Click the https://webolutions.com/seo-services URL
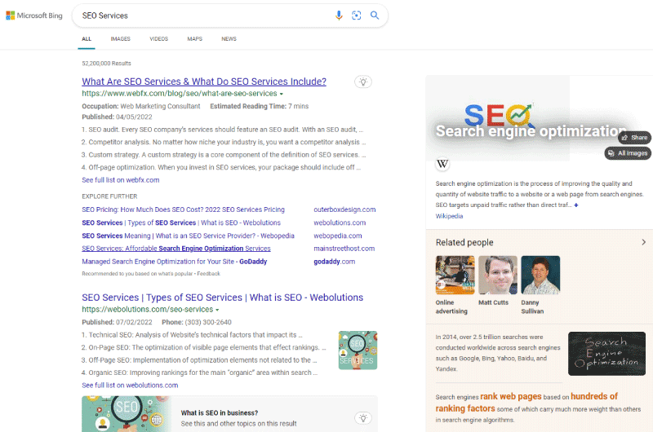653x432 pixels. tap(148, 310)
